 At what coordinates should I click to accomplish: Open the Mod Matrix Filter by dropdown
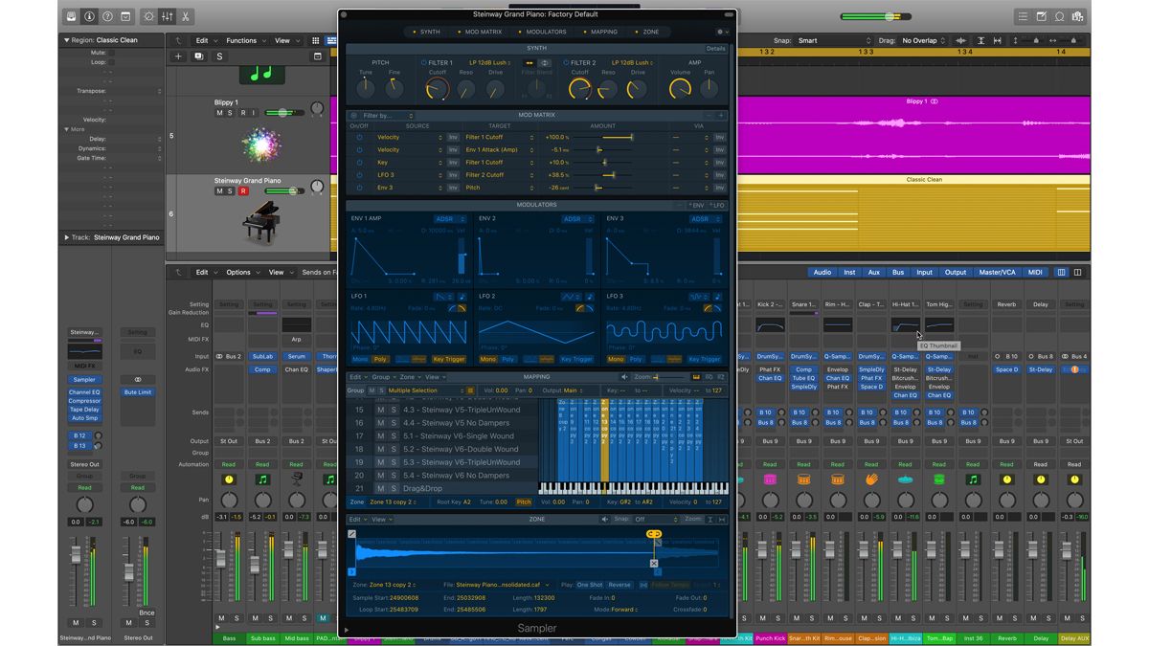coord(389,115)
